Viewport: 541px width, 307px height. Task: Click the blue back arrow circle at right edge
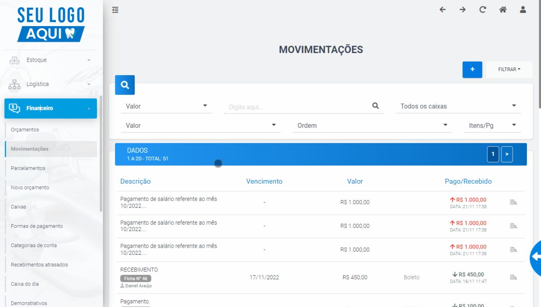[536, 257]
